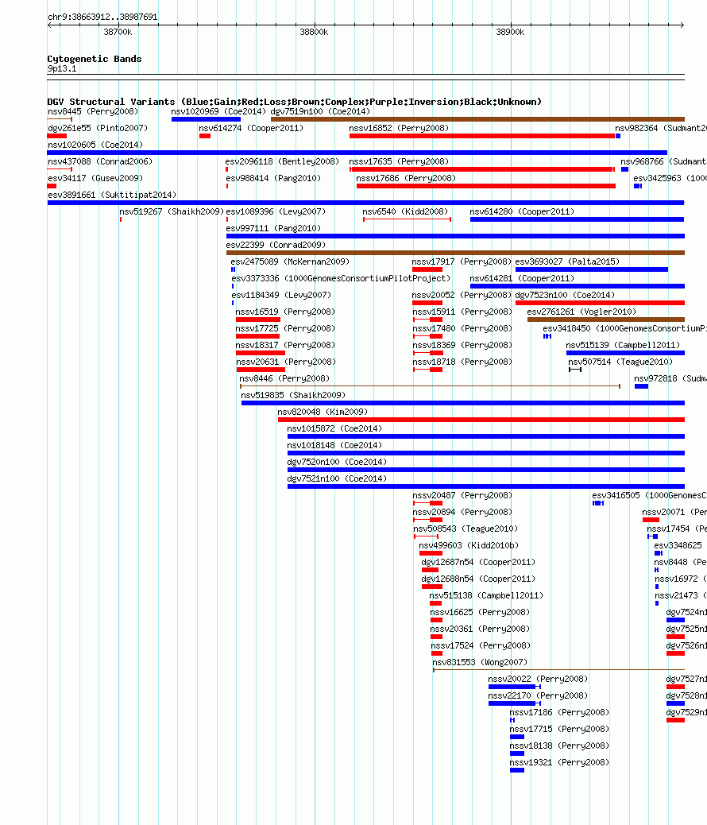Select the nsv6540 (Kidd2008) red span

pos(408,219)
